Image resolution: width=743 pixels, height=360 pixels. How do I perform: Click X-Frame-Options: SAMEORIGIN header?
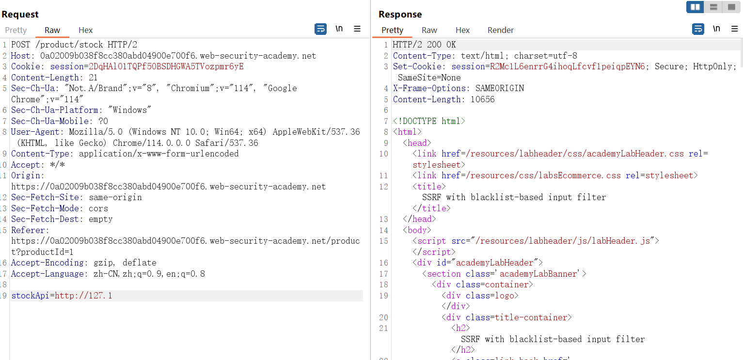[x=458, y=88]
